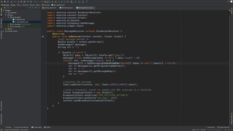Click the Copy toolbar icon
The height and width of the screenshot is (131, 233).
[21, 1]
